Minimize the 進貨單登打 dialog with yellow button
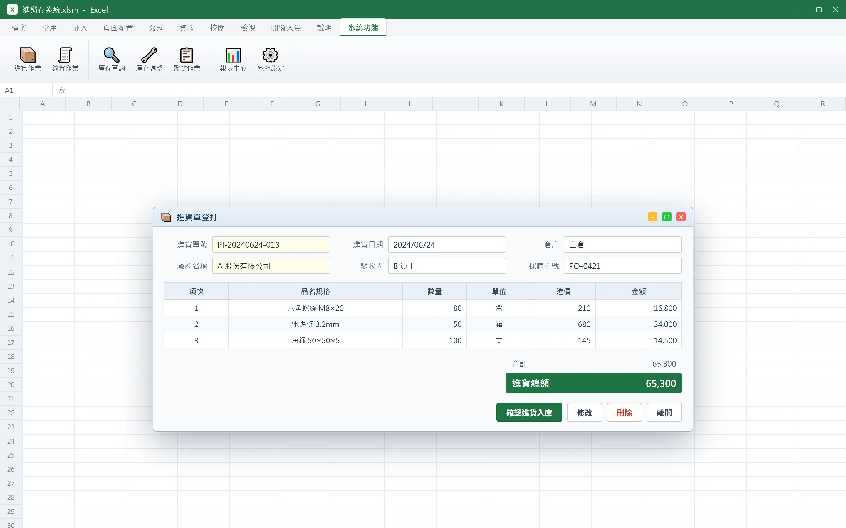Image resolution: width=846 pixels, height=528 pixels. pos(652,217)
